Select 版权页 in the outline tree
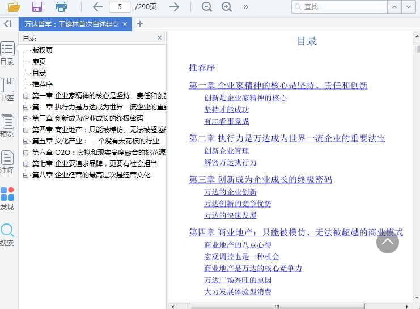Viewport: 420px width, 309px height. 43,50
